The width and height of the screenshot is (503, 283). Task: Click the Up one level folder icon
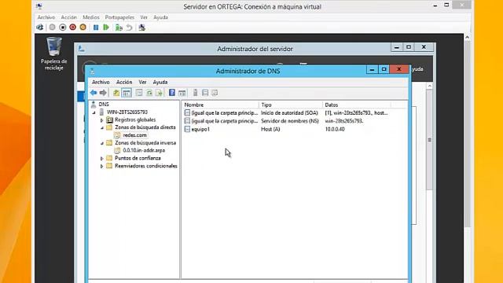pyautogui.click(x=116, y=93)
